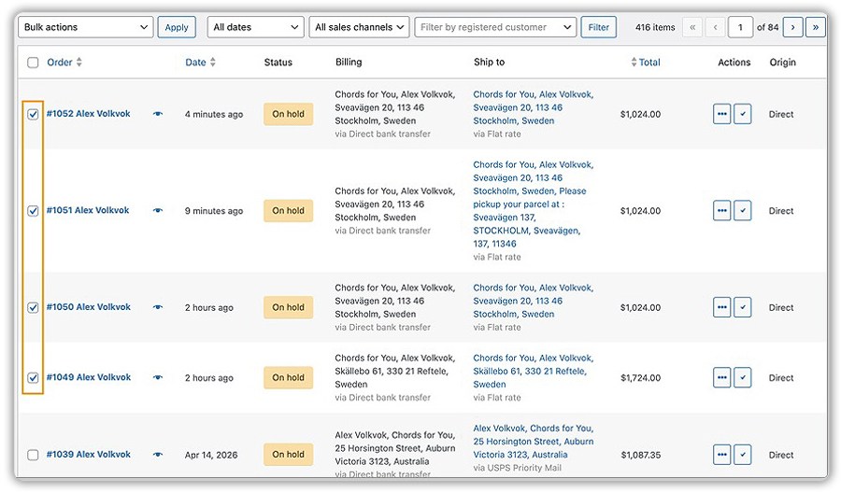
Task: Preview order #1049 using eye icon
Action: (x=158, y=377)
